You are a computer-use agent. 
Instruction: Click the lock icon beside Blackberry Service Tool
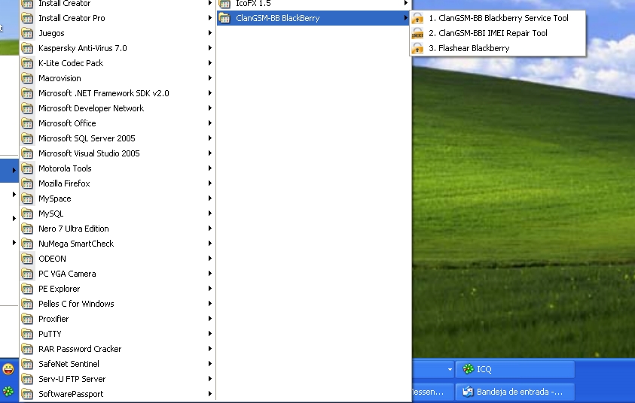[417, 18]
